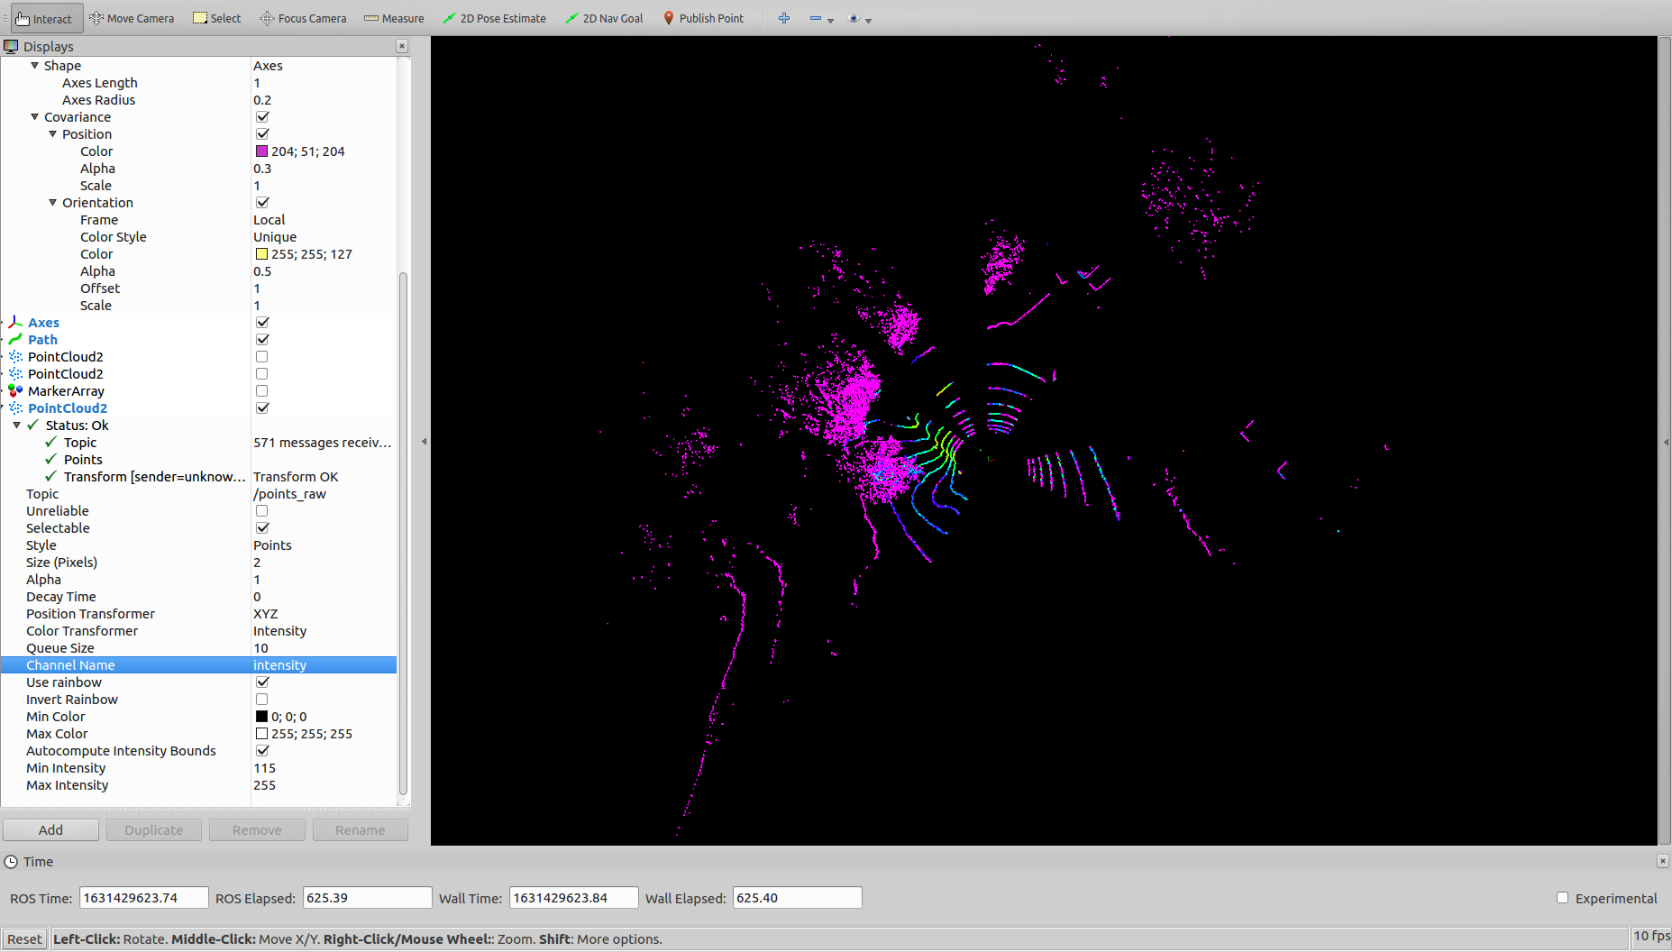Disable the Position covariance display
Viewport: 1672px width, 952px height.
coord(262,133)
